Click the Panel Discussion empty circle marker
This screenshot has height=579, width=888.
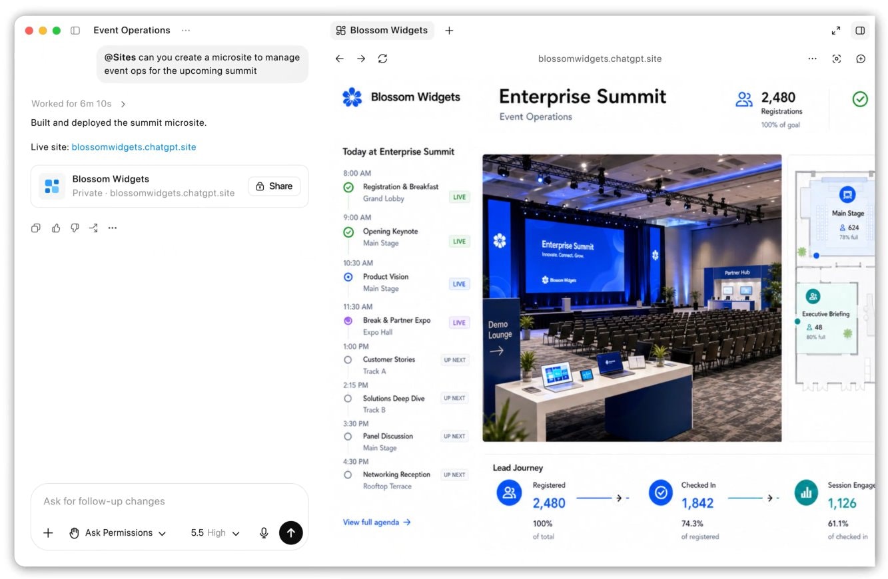pos(348,437)
